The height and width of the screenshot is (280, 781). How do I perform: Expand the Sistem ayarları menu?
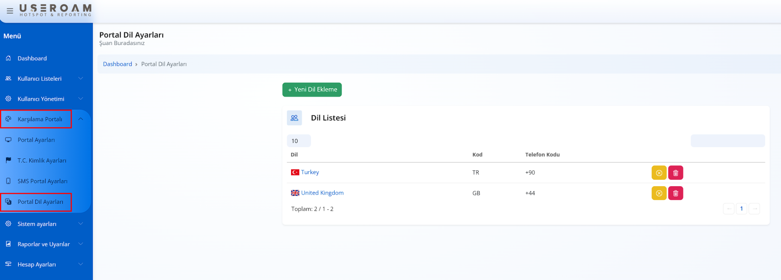(37, 224)
